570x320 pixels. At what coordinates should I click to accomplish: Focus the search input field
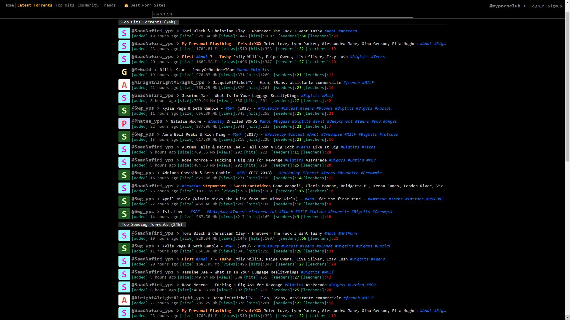[x=283, y=14]
